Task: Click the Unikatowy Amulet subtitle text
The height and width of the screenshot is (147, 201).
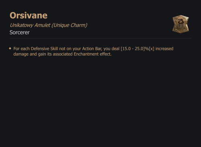Action: 48,25
